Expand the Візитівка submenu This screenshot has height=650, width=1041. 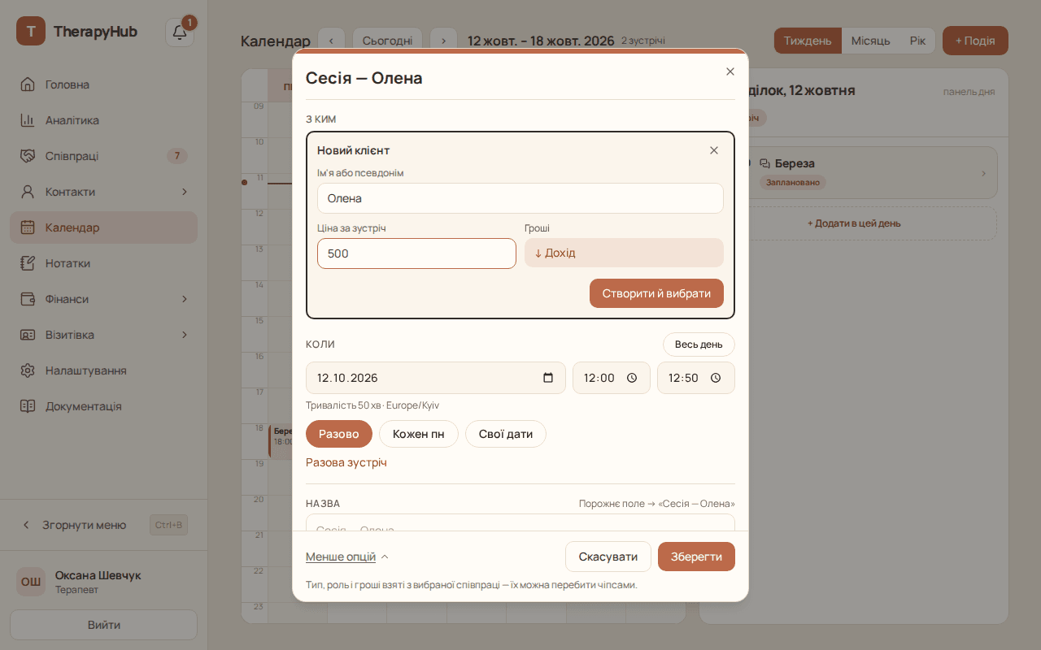tap(185, 335)
